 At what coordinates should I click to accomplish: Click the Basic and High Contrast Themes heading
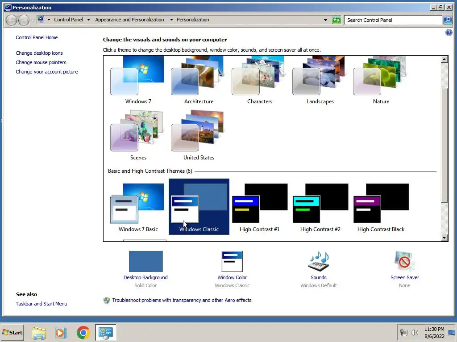pyautogui.click(x=150, y=171)
